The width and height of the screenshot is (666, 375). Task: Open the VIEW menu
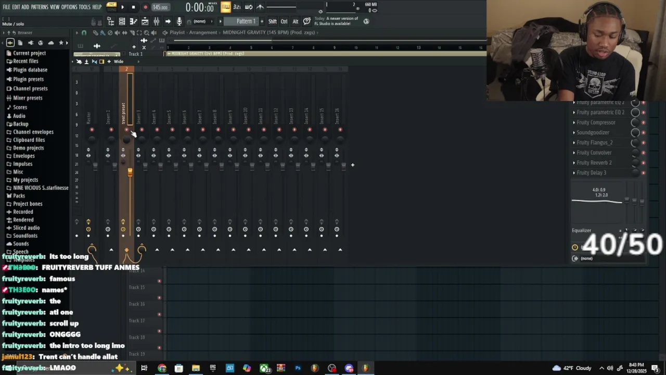pyautogui.click(x=55, y=7)
